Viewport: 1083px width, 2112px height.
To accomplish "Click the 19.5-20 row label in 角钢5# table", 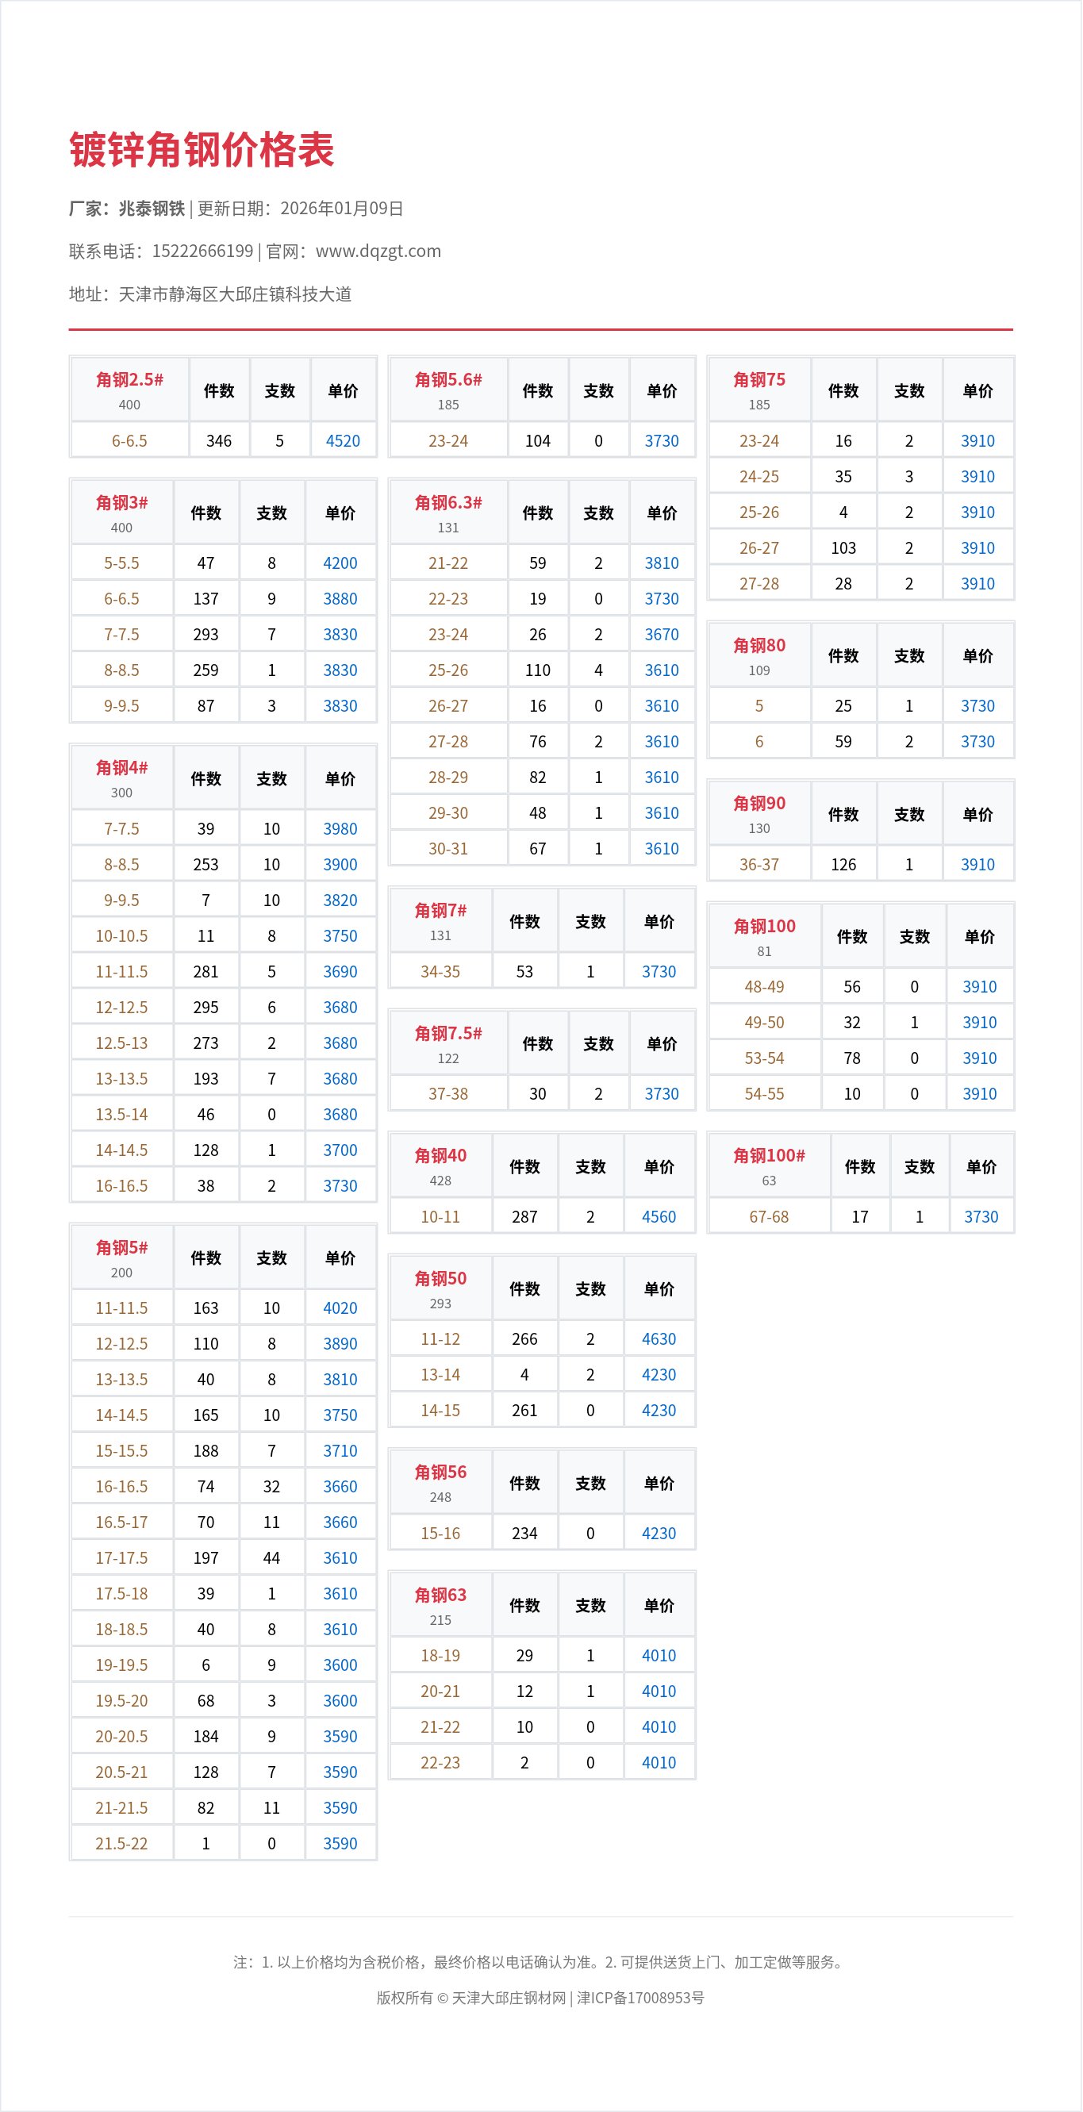I will (x=121, y=1701).
